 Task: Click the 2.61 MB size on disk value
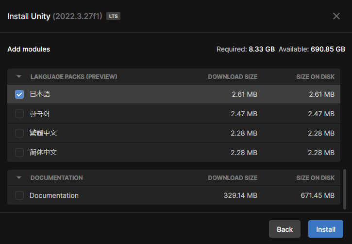[322, 94]
